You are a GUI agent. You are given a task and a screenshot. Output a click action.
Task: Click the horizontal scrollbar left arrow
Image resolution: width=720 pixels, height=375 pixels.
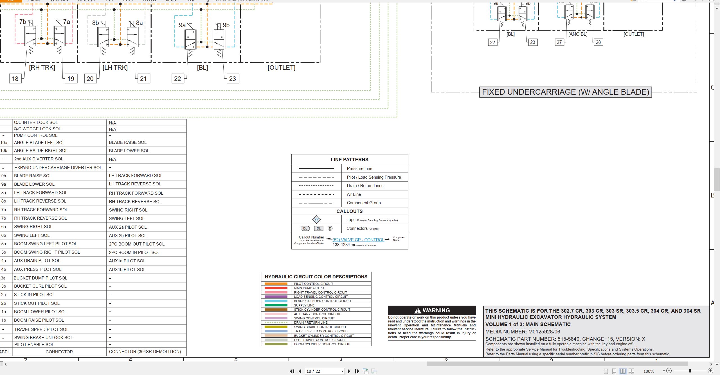(x=6, y=364)
